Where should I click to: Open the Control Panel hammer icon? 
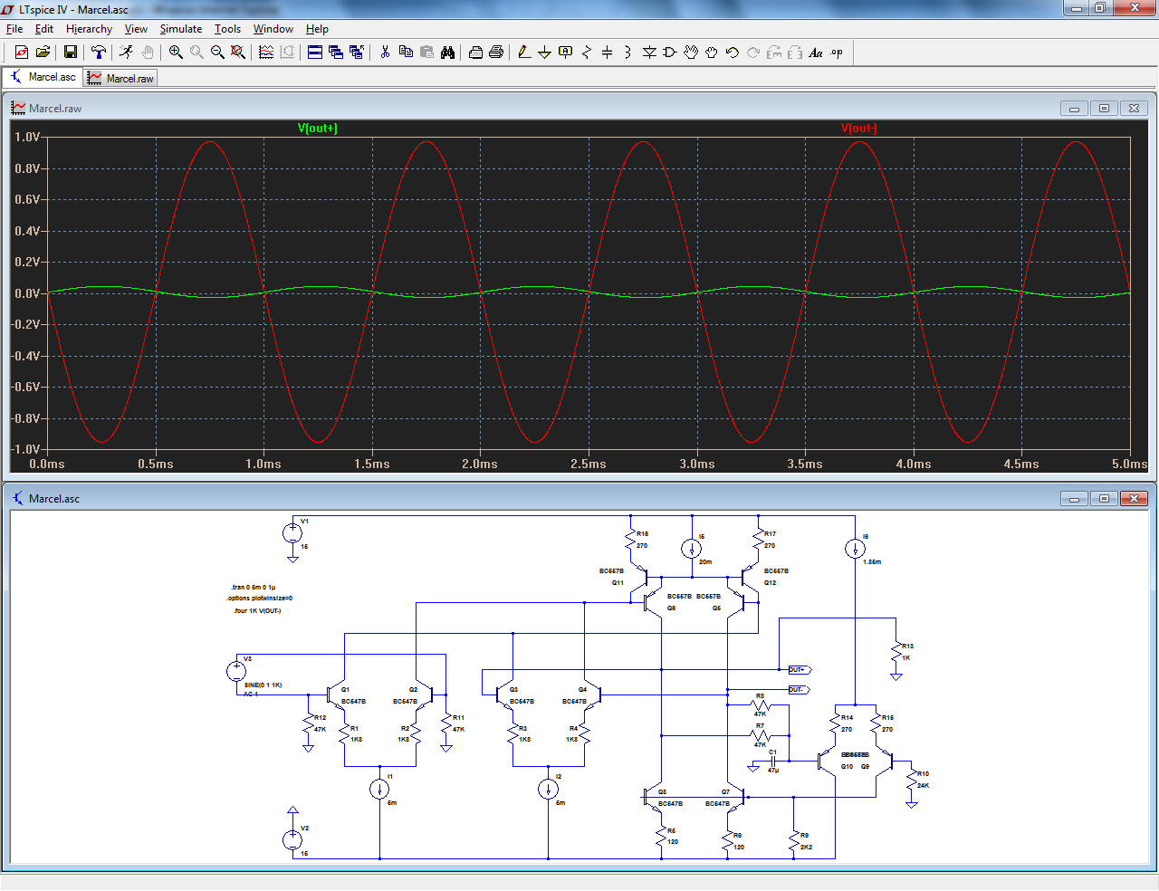pos(99,53)
